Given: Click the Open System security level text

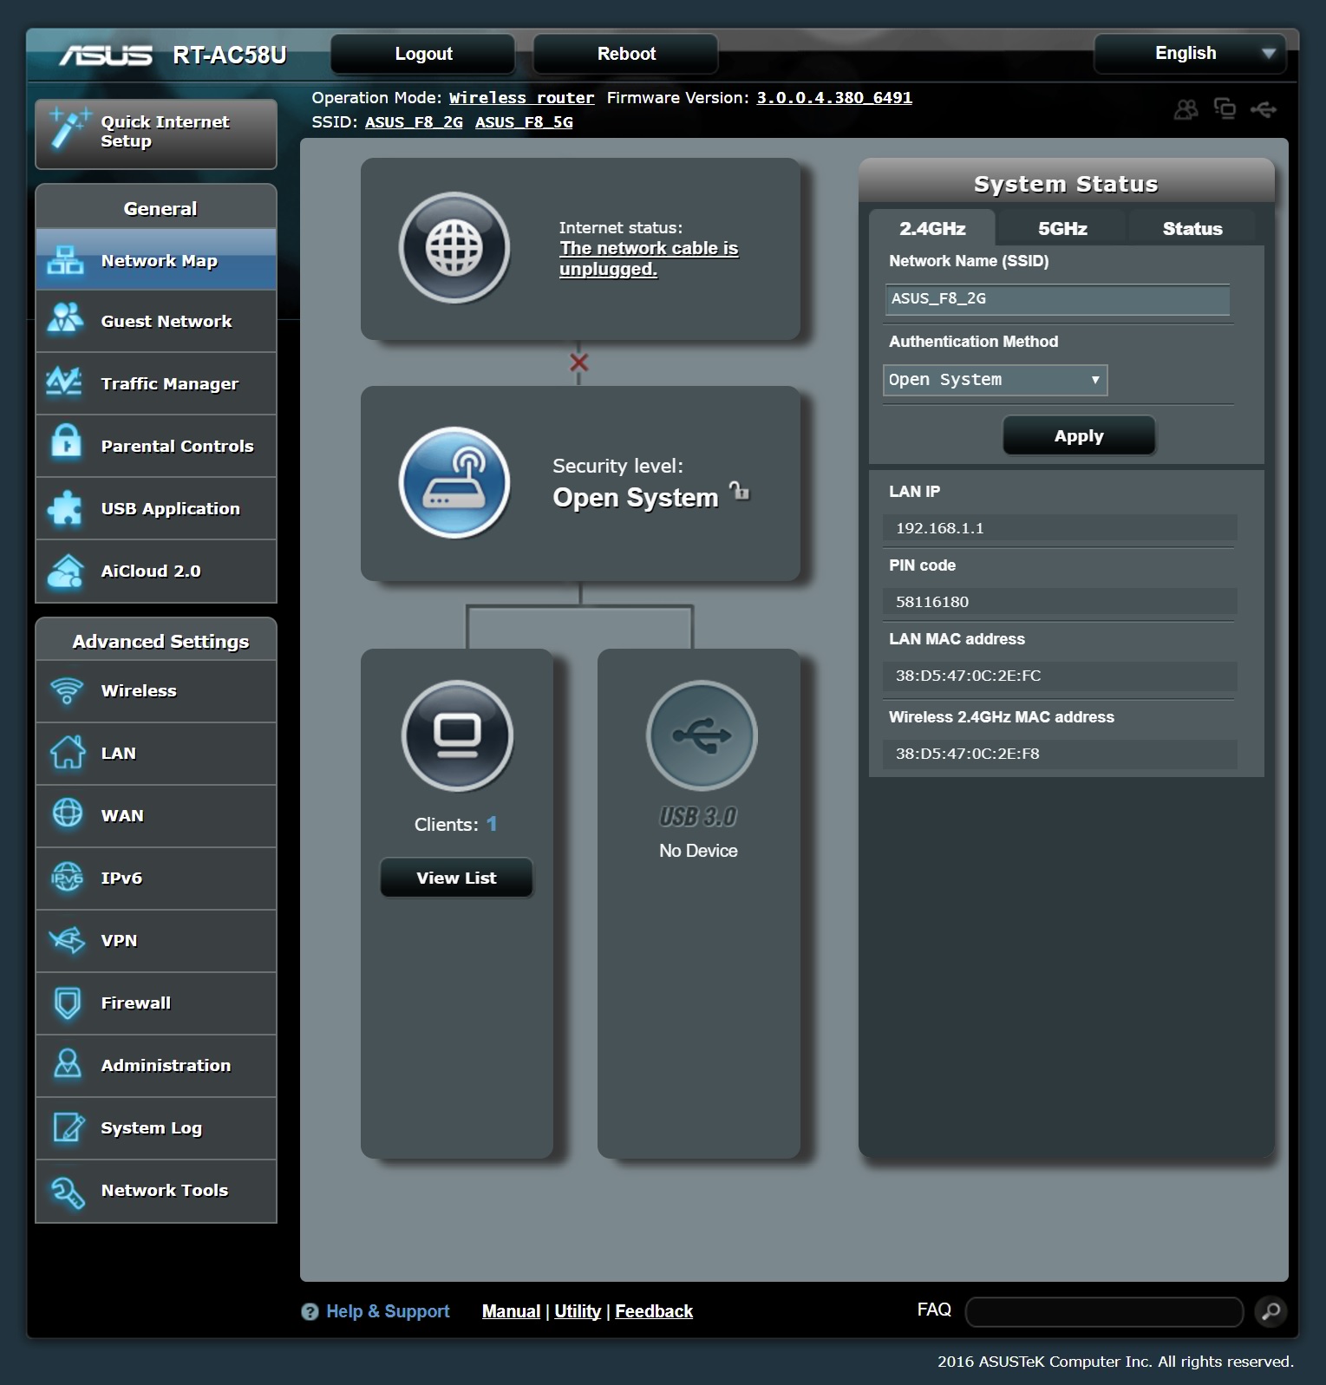Looking at the screenshot, I should coord(636,498).
